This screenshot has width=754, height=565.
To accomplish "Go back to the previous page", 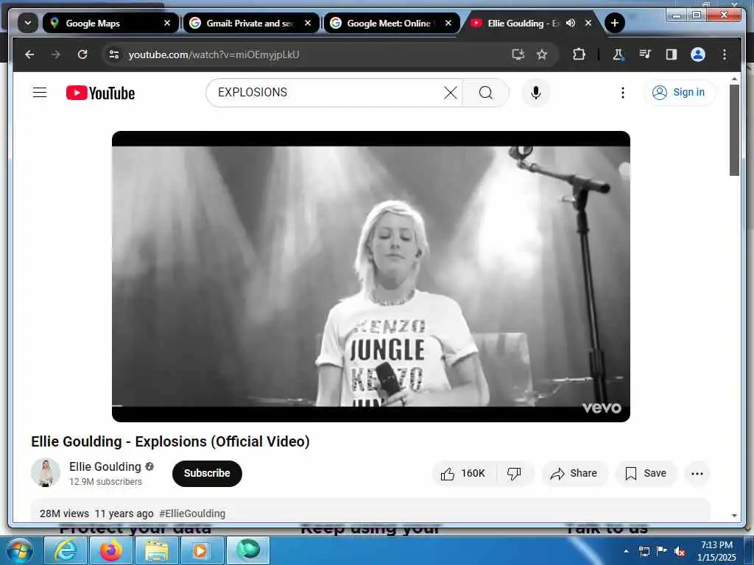I will [29, 54].
